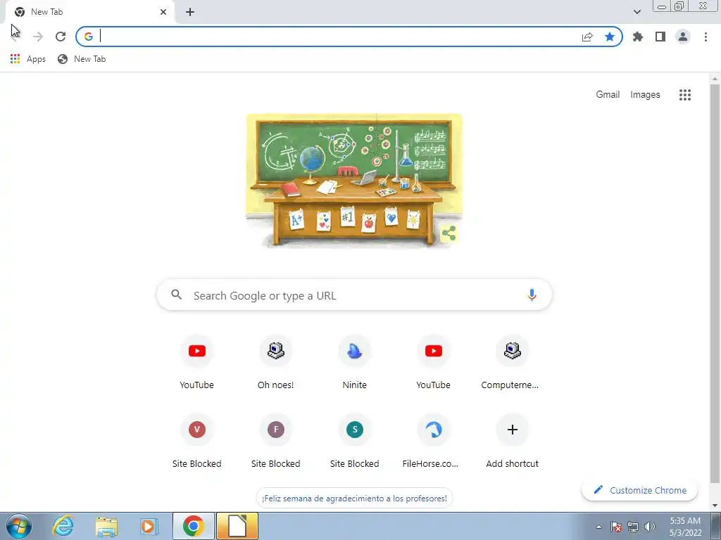
Task: Open the Oh noes! shortcut
Action: point(275,364)
